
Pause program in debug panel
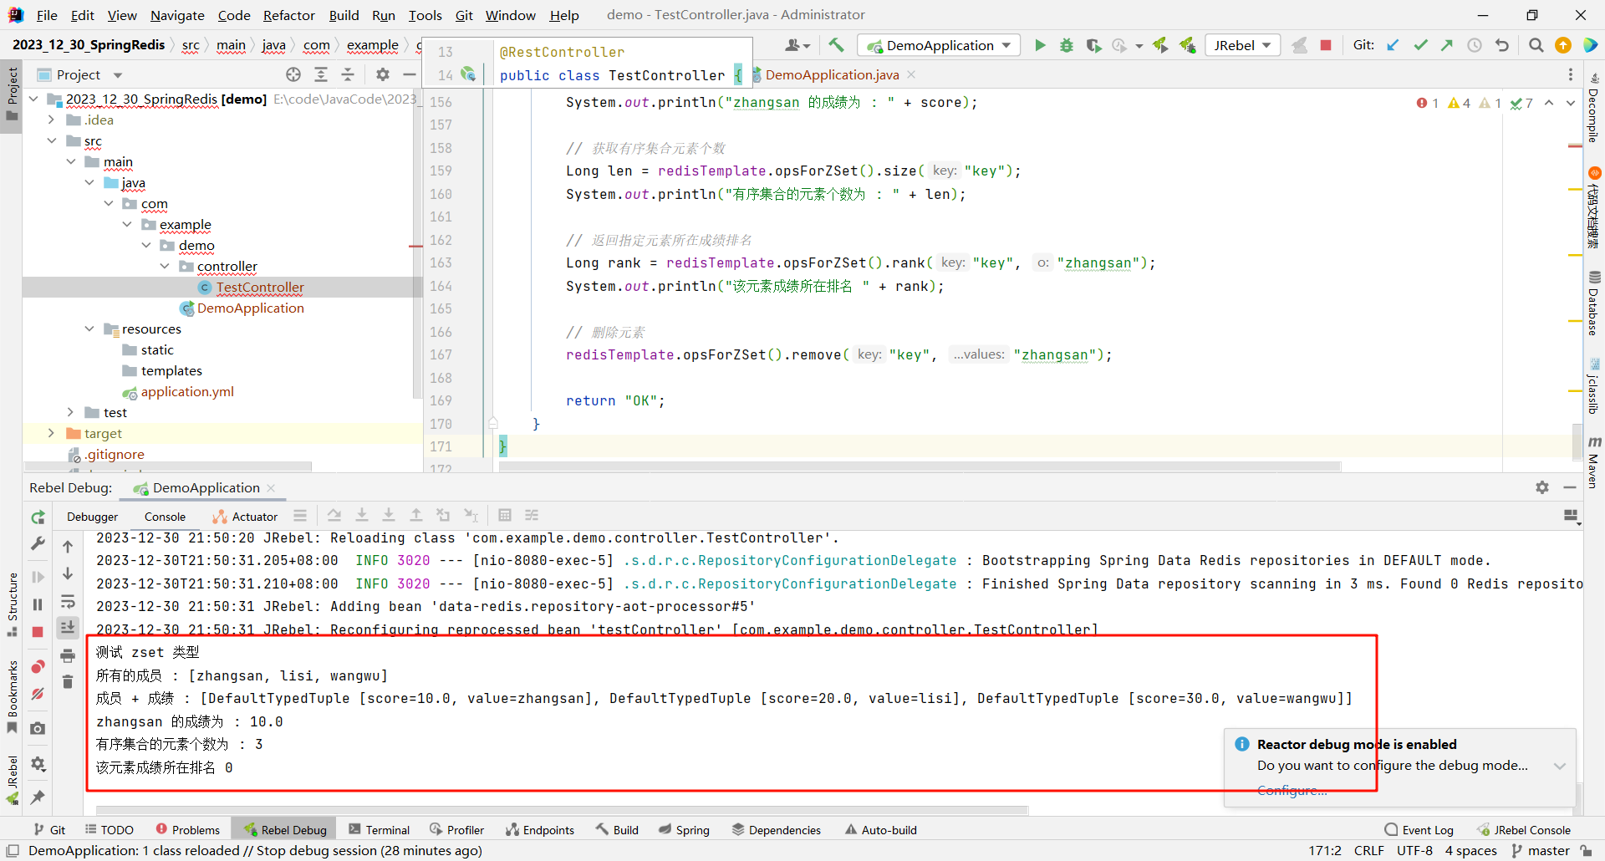tap(38, 604)
